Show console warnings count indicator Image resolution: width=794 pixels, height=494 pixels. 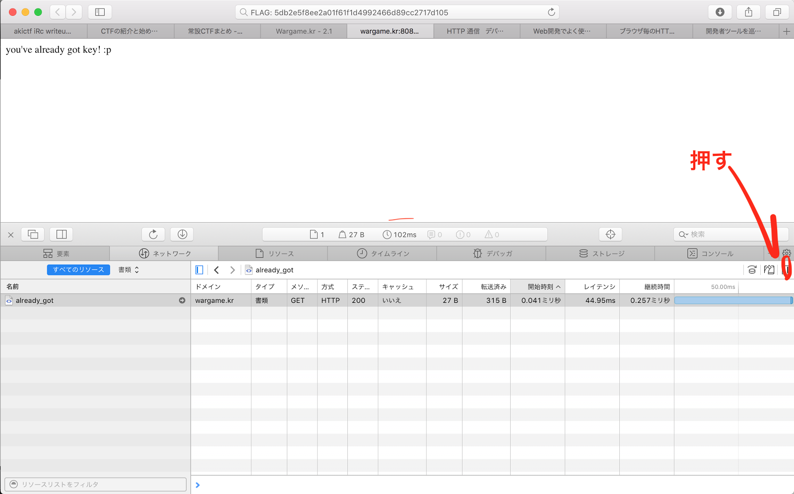[492, 234]
